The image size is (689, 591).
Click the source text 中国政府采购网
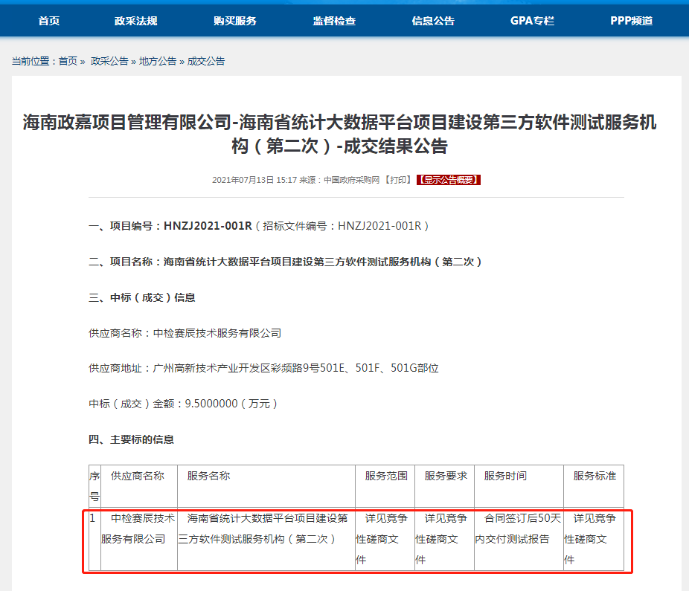pyautogui.click(x=351, y=180)
